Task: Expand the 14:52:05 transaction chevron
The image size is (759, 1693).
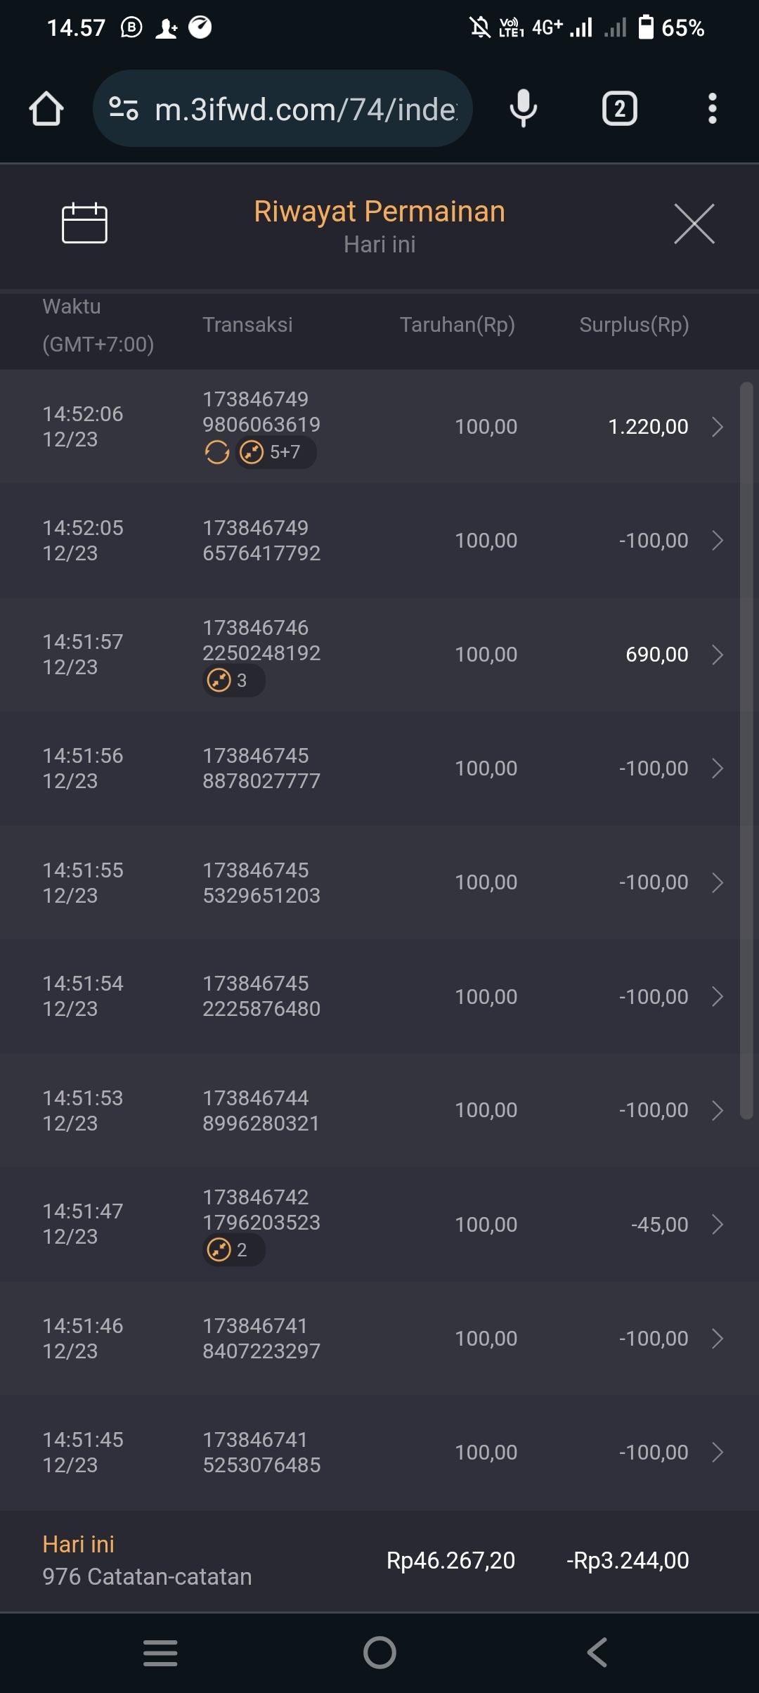Action: [717, 541]
